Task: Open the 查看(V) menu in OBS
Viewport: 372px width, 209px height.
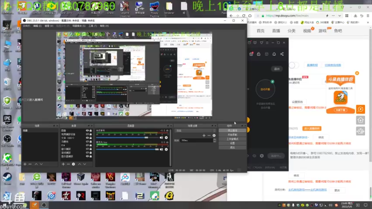Action: click(49, 26)
